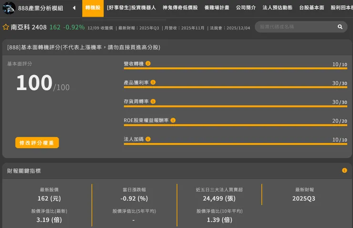Click the search magnifier icon

click(340, 27)
